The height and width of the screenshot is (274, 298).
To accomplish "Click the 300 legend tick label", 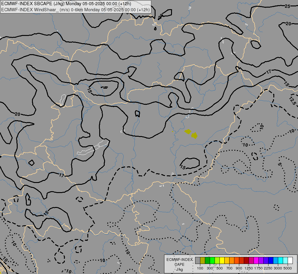I will click(x=210, y=268).
